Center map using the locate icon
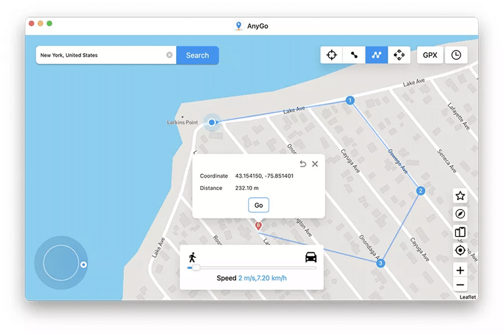504x335 pixels. [x=460, y=250]
